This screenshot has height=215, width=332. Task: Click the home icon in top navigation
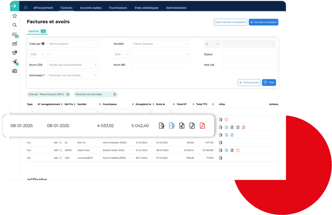26,7
